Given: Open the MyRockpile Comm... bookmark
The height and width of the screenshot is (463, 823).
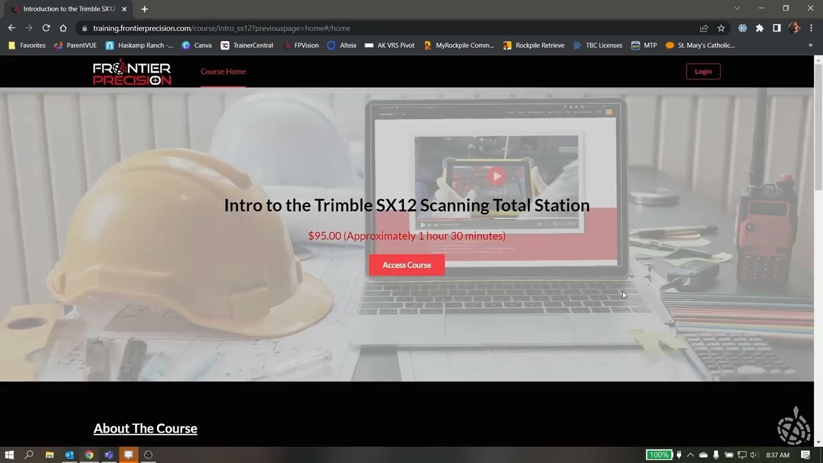Looking at the screenshot, I should click(x=458, y=46).
